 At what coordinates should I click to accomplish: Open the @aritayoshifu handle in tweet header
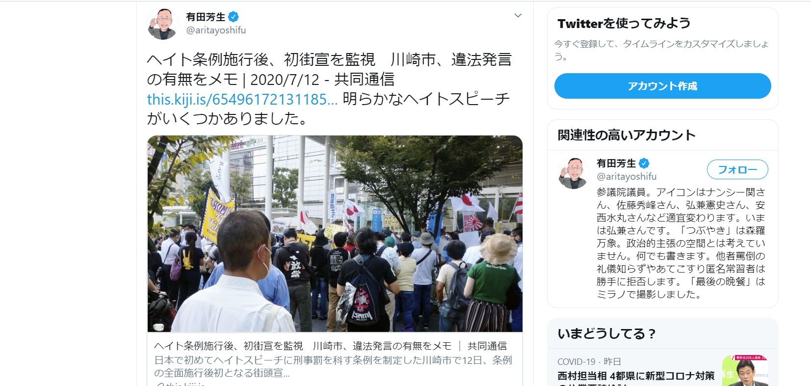216,30
